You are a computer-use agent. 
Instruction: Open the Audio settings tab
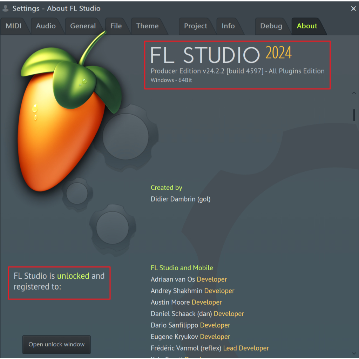[46, 26]
